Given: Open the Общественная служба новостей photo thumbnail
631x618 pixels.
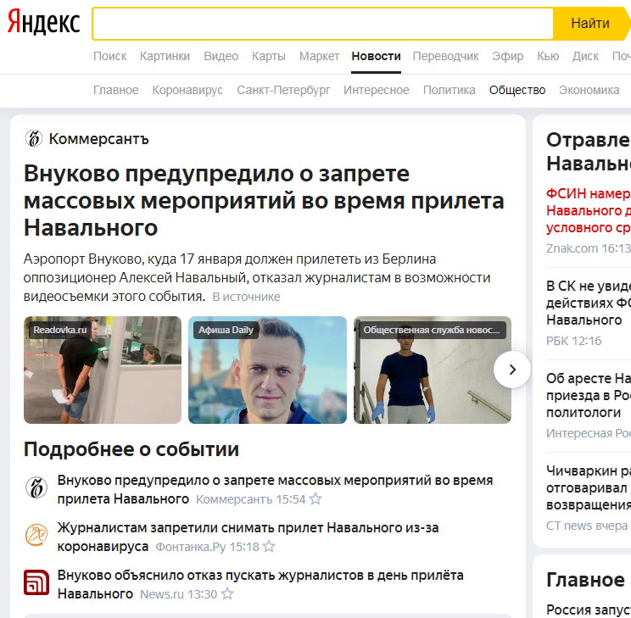Looking at the screenshot, I should pos(433,370).
